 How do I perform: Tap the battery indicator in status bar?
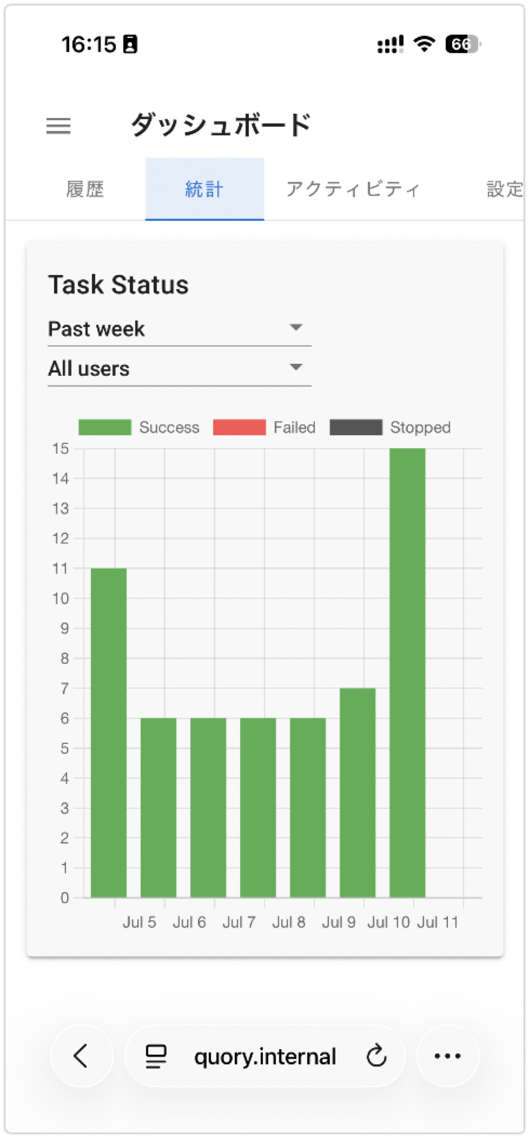(463, 44)
